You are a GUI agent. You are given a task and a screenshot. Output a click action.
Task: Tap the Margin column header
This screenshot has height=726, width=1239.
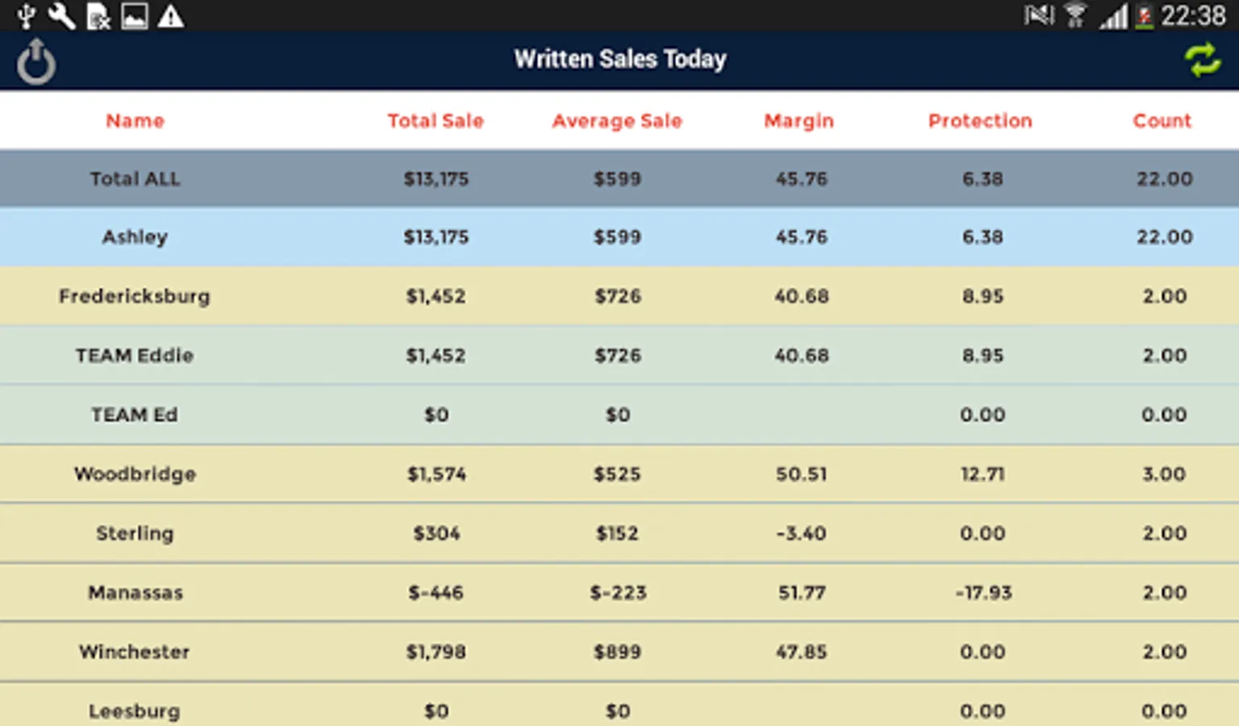pyautogui.click(x=799, y=121)
